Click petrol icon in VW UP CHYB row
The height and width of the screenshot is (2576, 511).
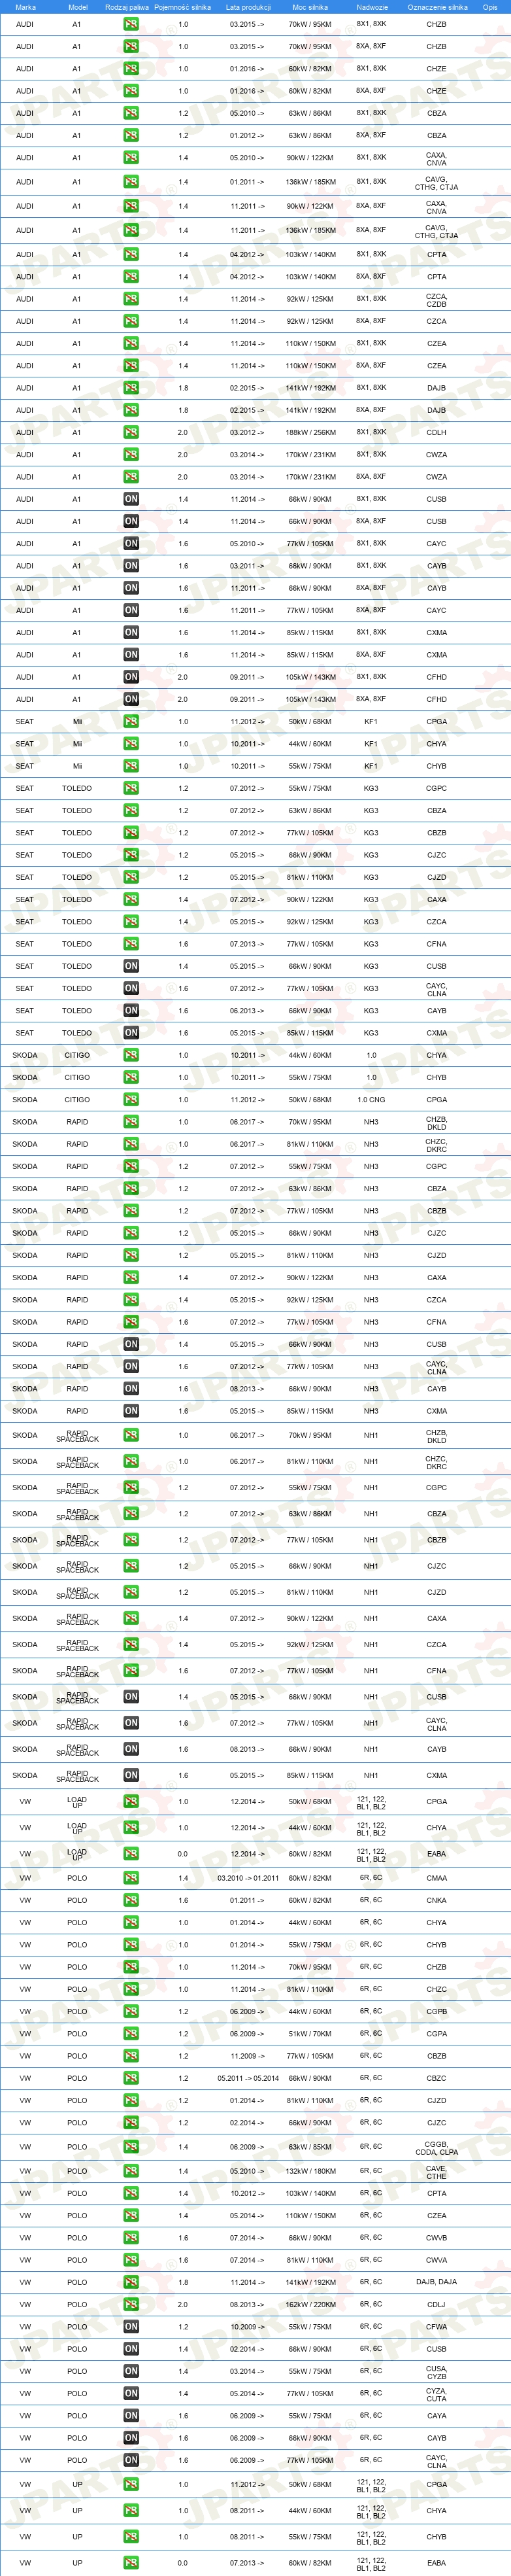tap(131, 2537)
